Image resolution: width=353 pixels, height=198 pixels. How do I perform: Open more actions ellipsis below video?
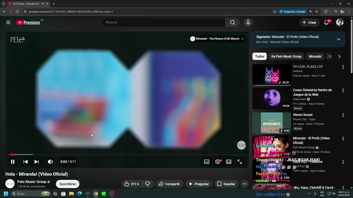245,184
